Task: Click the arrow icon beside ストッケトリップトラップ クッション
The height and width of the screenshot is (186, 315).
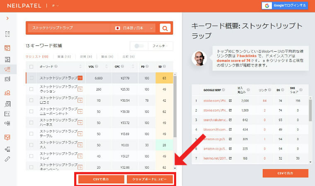Action: pyautogui.click(x=80, y=88)
